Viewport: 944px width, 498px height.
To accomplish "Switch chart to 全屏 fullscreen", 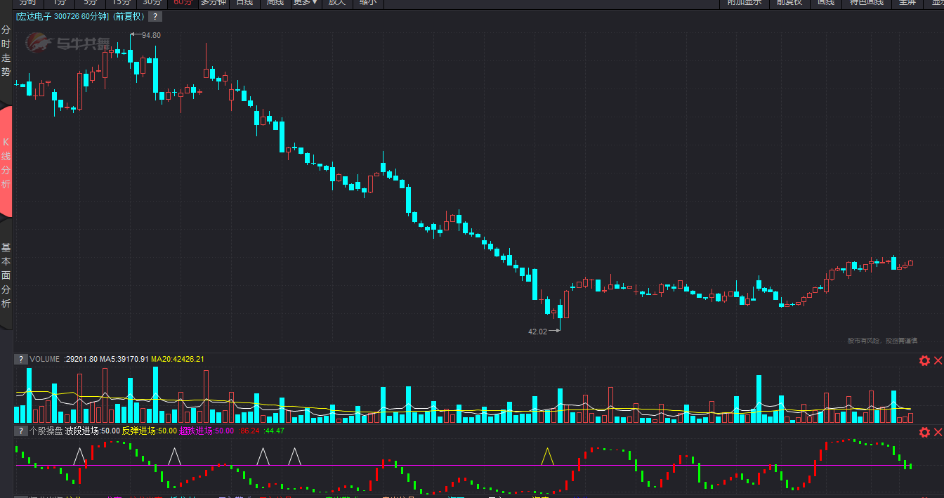I will tap(907, 3).
